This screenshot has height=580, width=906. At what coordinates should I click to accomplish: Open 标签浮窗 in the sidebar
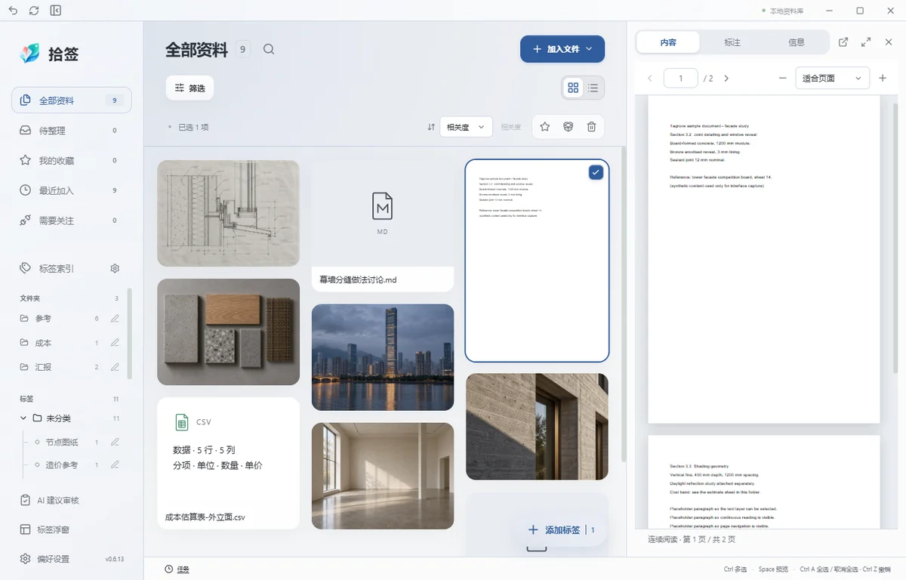click(x=72, y=529)
